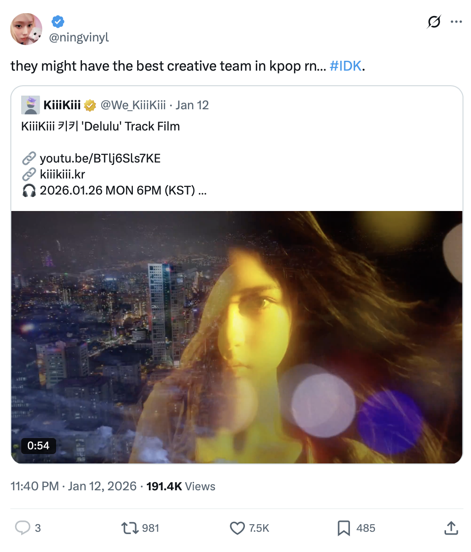
Task: Click the reply comment icon
Action: click(x=23, y=528)
